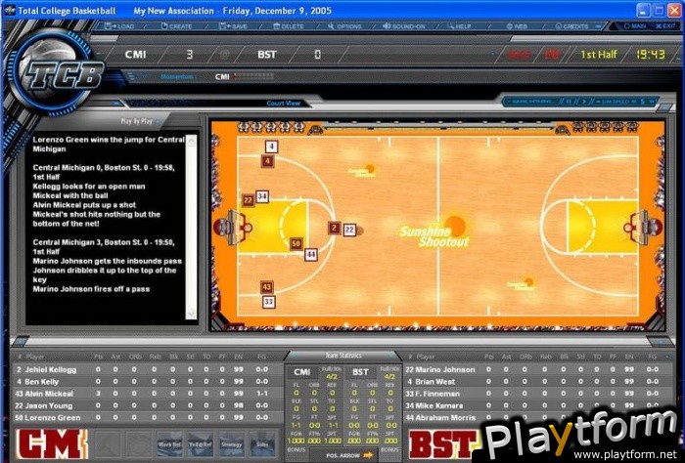
Task: Select player row Lorenzo Green
Action: click(x=148, y=418)
